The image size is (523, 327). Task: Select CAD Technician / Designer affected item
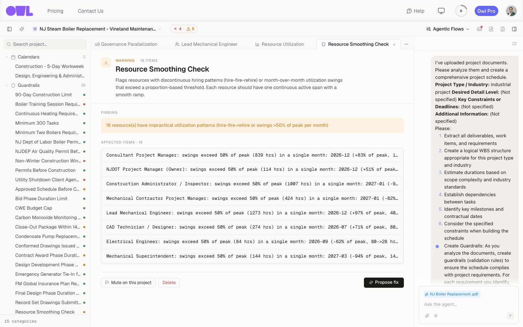coord(252,227)
